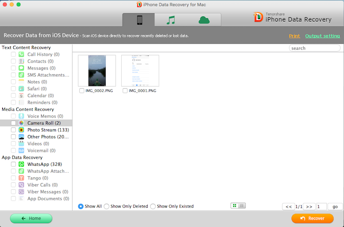Tick the IMG_0001.PNG checkbox
Screen dimensions: 344x227
[125, 91]
